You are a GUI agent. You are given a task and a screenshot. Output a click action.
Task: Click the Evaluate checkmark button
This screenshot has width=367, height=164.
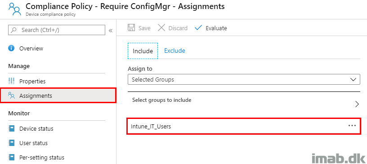point(210,28)
